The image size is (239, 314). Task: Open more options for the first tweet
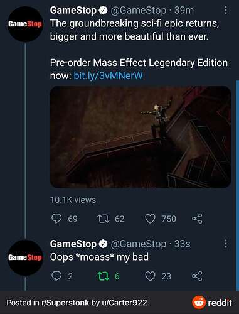(226, 10)
